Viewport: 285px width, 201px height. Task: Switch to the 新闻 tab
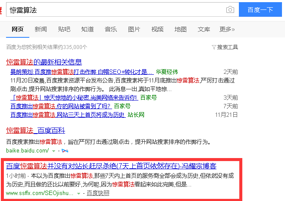(41, 29)
